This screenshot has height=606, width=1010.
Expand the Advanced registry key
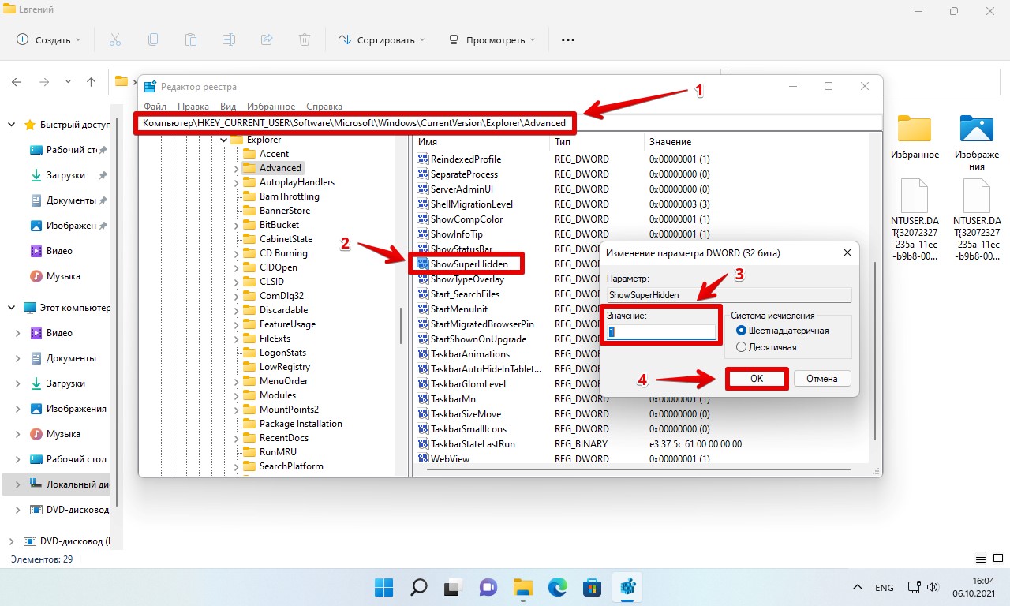click(236, 168)
